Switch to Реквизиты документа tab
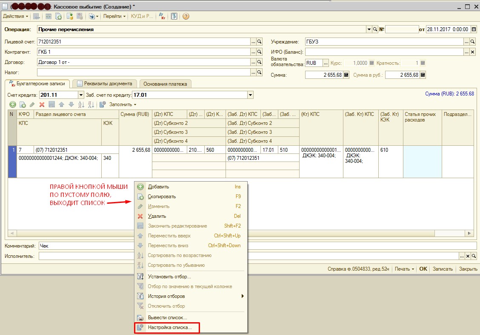 pyautogui.click(x=105, y=84)
